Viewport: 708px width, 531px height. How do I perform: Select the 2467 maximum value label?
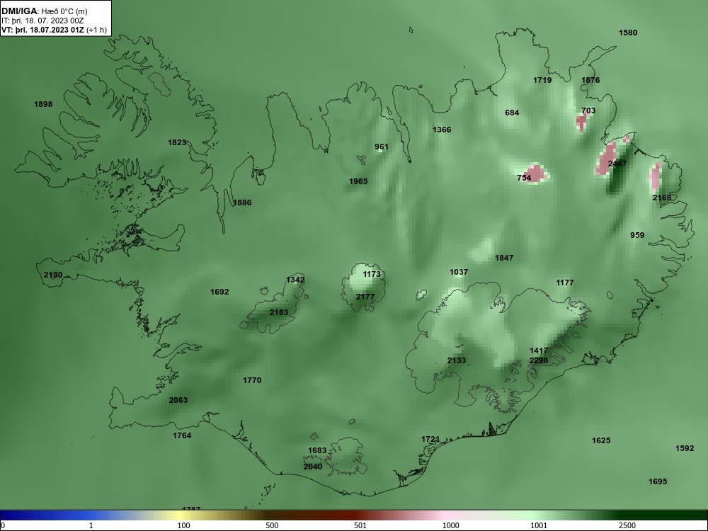coord(617,164)
